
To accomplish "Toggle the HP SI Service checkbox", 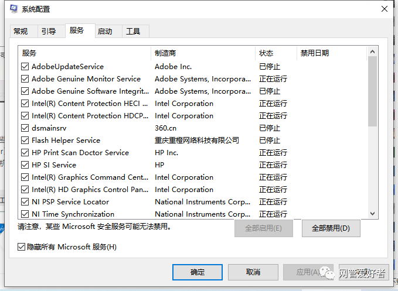I will point(25,165).
